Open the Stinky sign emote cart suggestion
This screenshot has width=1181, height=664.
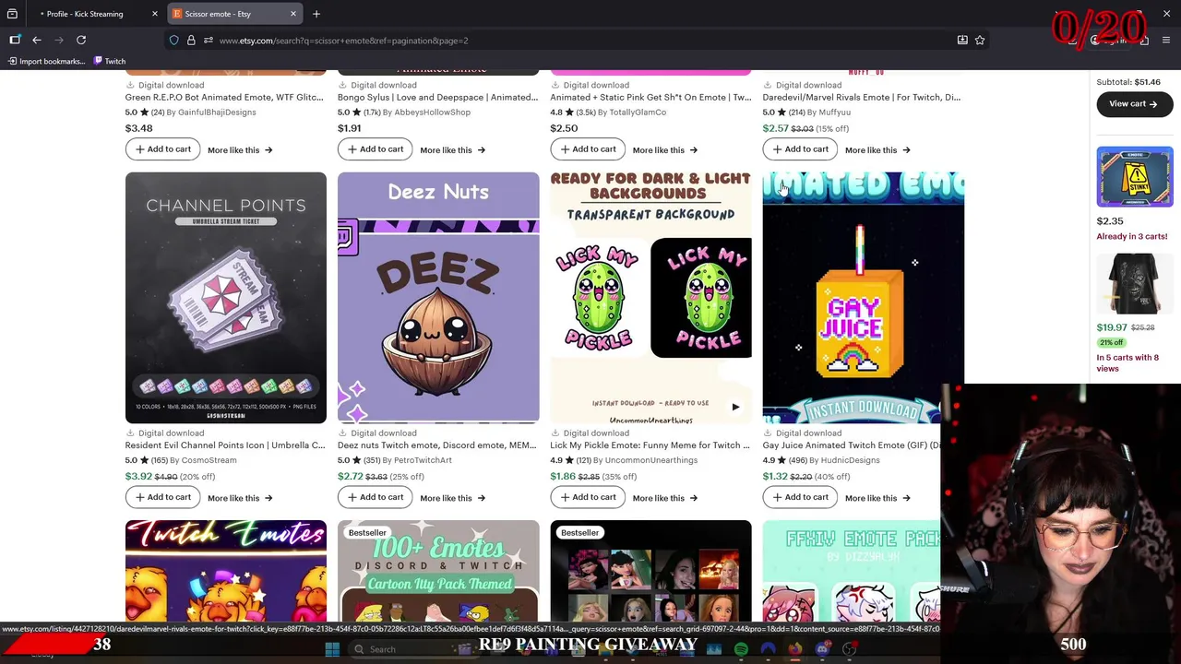1135,177
